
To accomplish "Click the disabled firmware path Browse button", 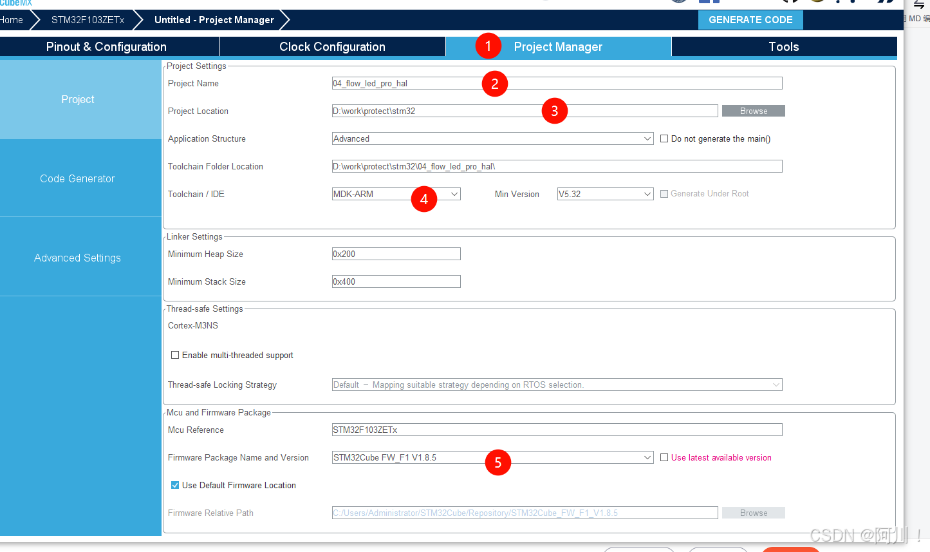I will tap(754, 513).
